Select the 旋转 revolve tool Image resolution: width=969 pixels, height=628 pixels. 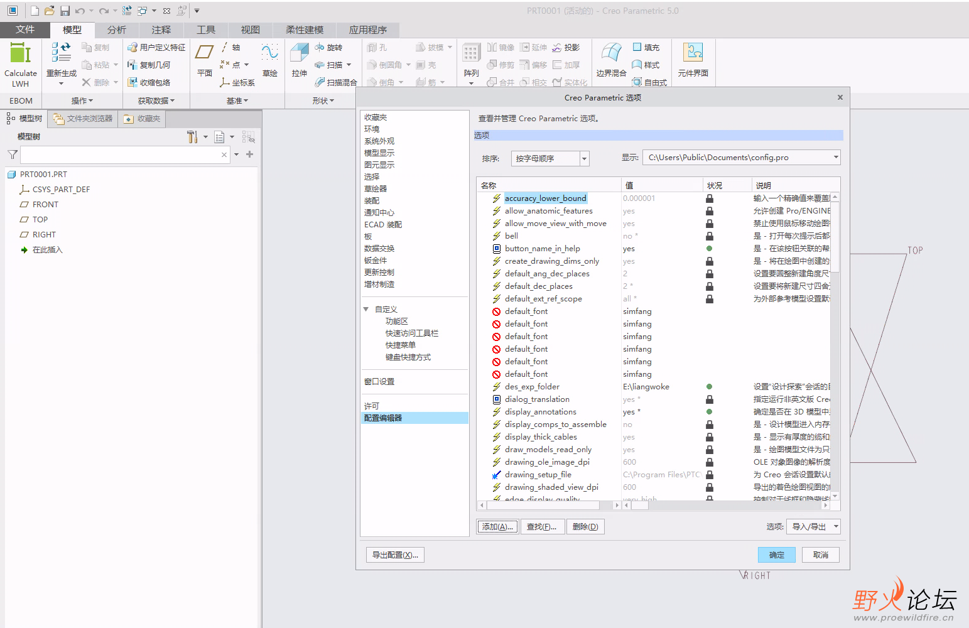tap(328, 47)
